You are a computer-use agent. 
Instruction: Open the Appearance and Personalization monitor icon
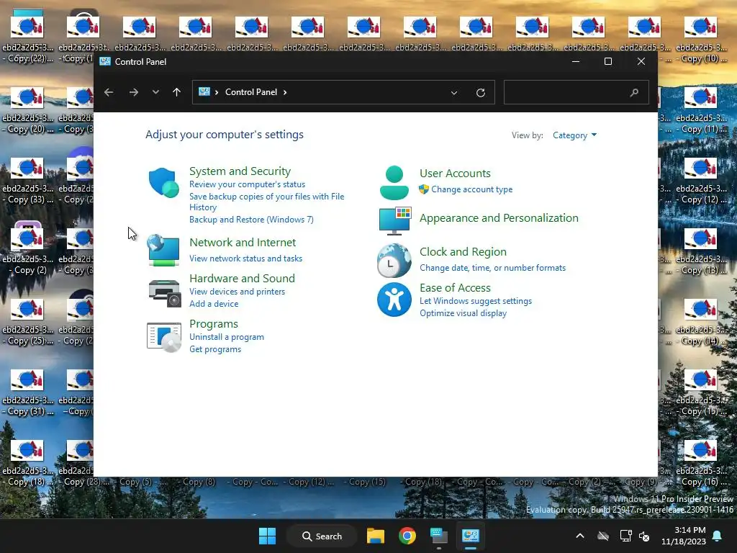[395, 220]
